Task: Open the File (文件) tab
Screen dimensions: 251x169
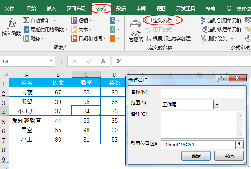Action: [x=9, y=9]
